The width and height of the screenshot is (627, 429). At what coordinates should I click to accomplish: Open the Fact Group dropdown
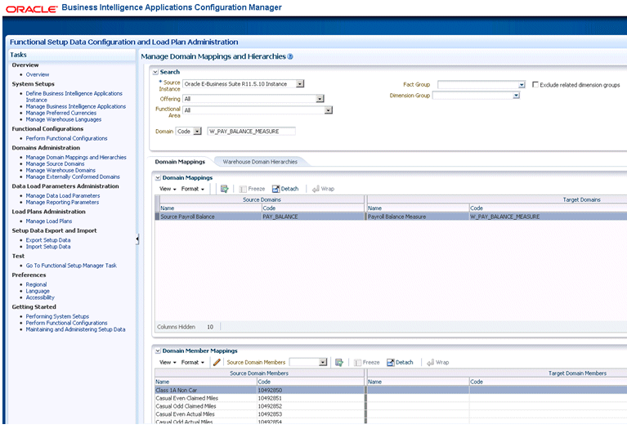(x=522, y=85)
